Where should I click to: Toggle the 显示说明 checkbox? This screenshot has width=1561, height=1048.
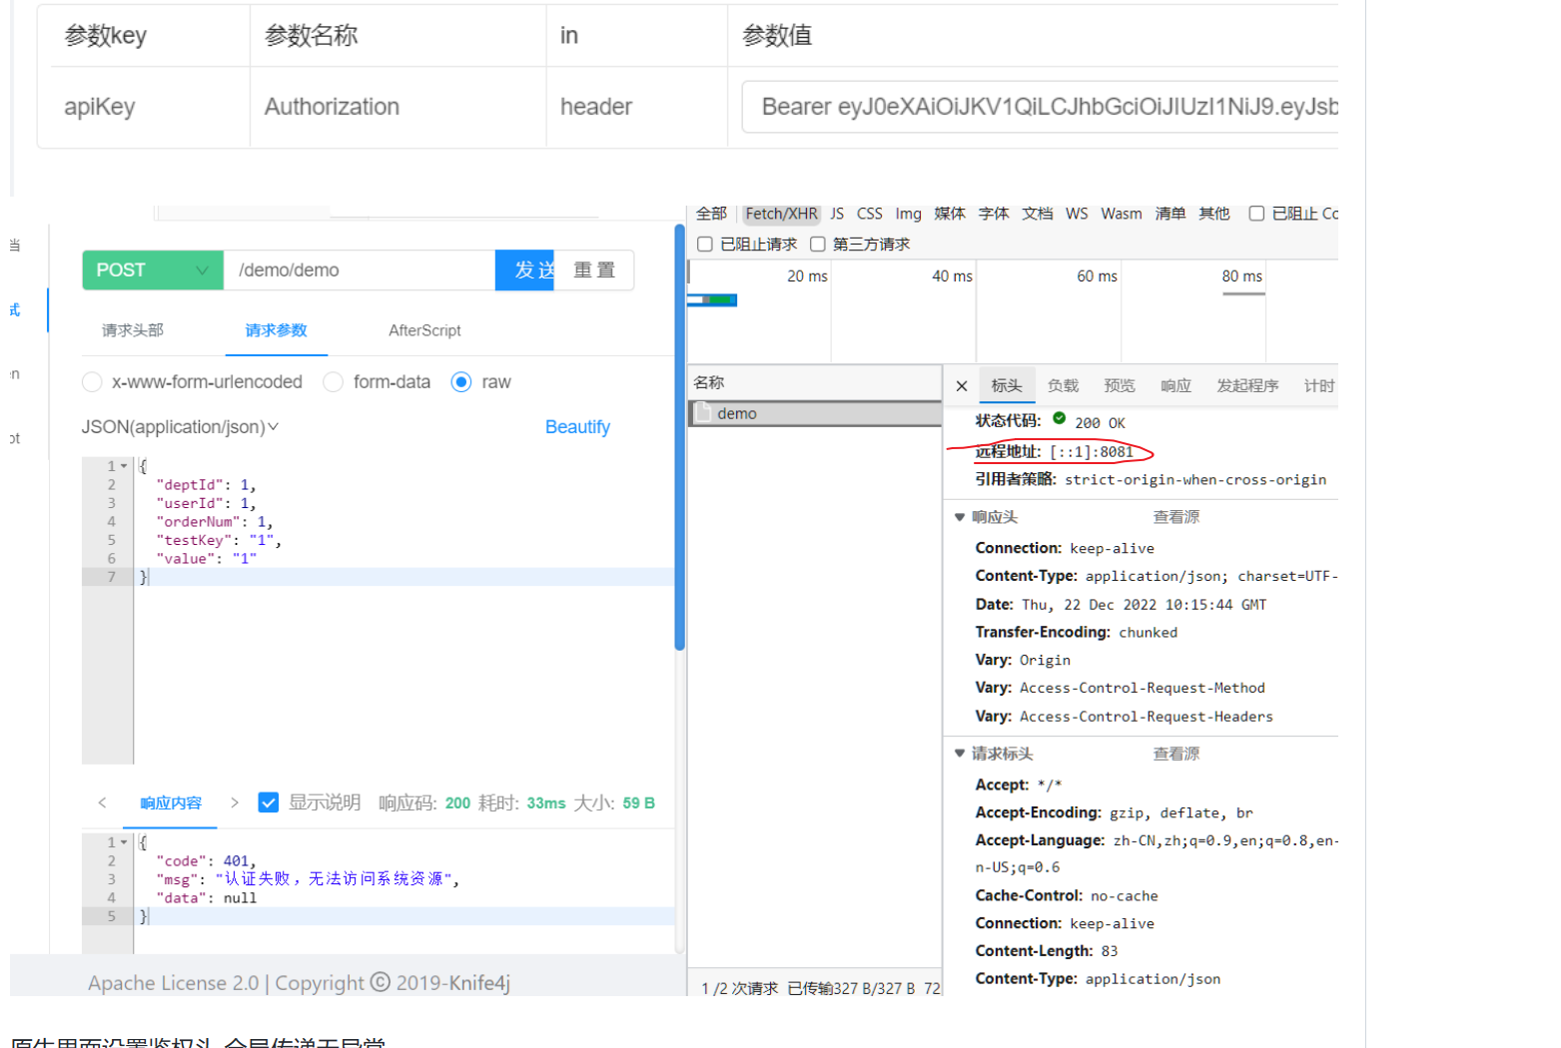pyautogui.click(x=268, y=802)
